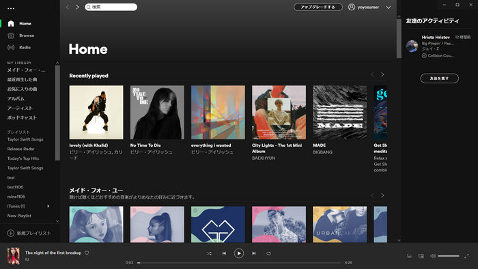This screenshot has height=269, width=478.
Task: Click the 友達を探す button
Action: 439,79
